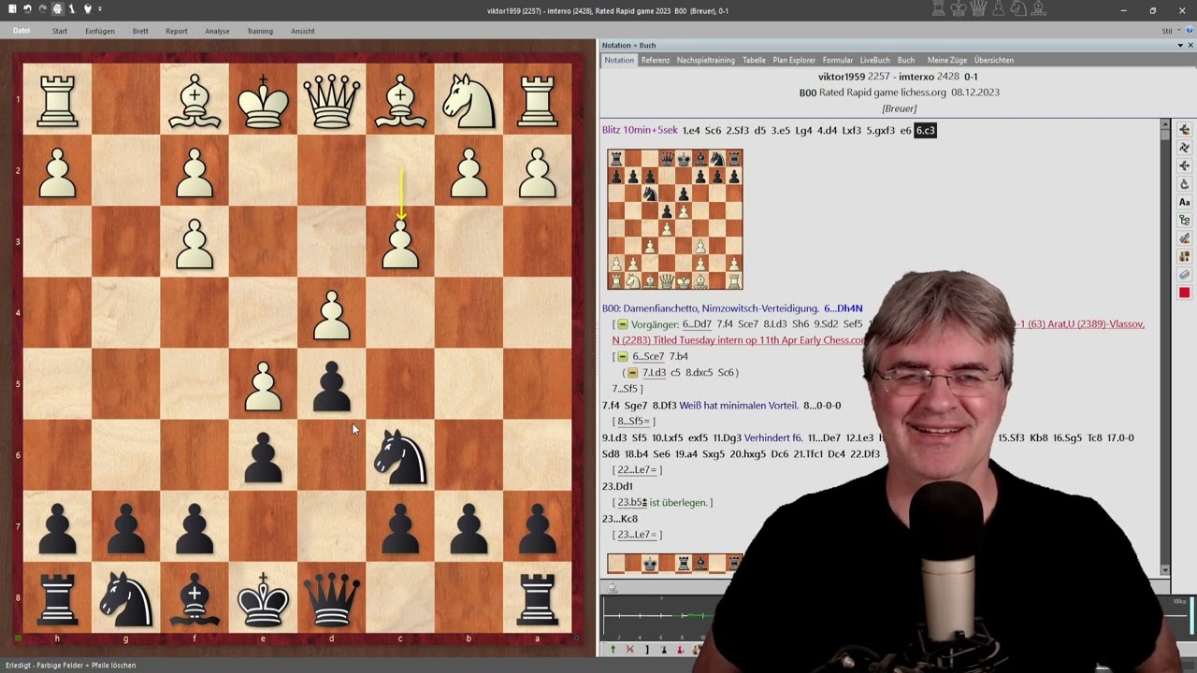
Task: Click move 9.Ld3 in main line
Action: (614, 437)
